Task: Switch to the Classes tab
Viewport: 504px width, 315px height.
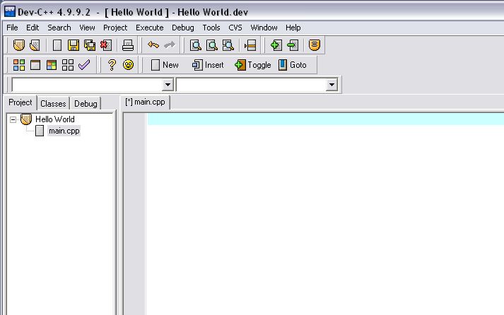Action: [53, 104]
